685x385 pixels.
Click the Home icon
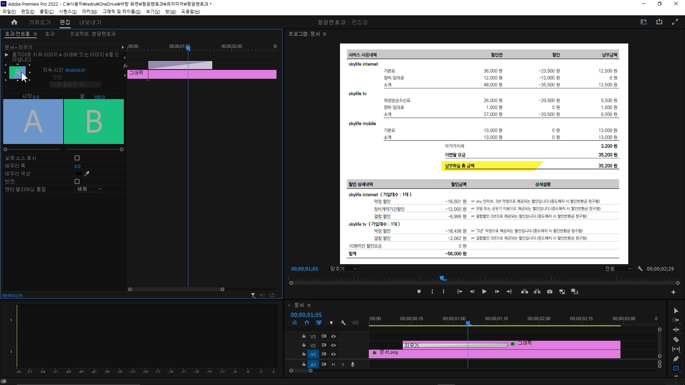[x=14, y=22]
